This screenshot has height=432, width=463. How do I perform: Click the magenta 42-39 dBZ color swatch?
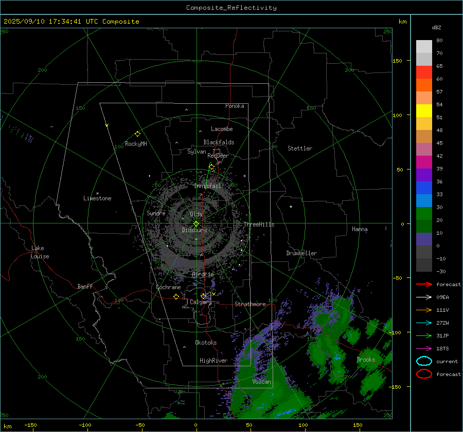tap(424, 162)
